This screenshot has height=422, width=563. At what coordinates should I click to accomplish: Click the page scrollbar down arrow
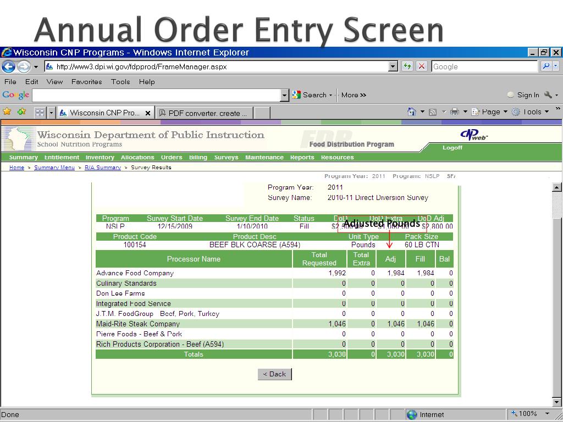point(557,402)
